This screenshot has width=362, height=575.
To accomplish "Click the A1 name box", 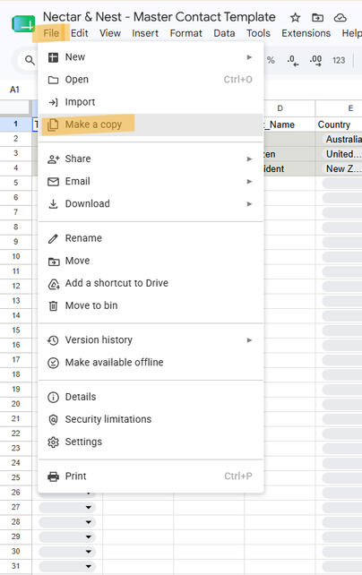I will 14,90.
